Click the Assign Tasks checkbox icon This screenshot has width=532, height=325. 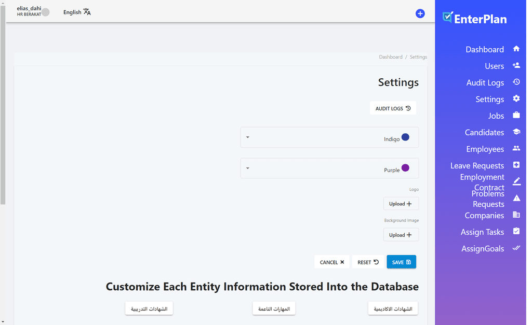516,231
